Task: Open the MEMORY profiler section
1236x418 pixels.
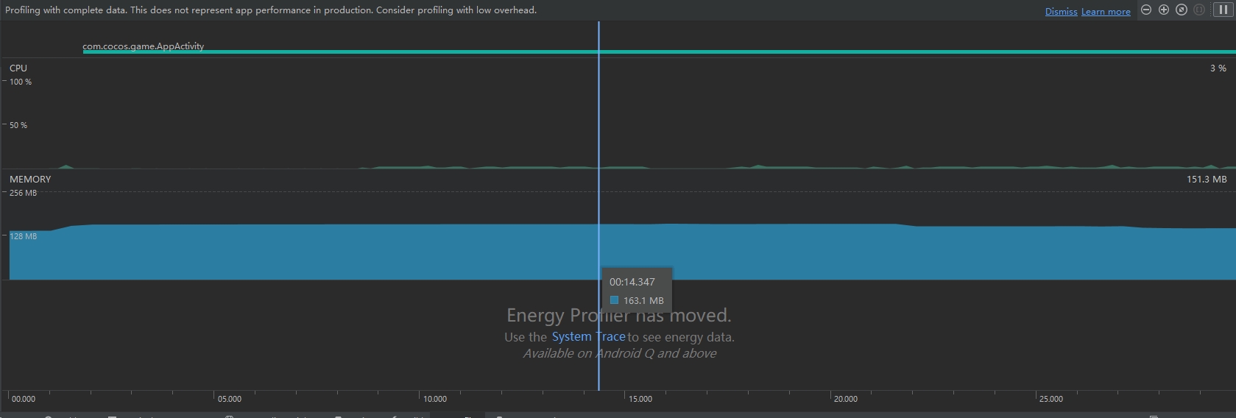Action: point(30,179)
